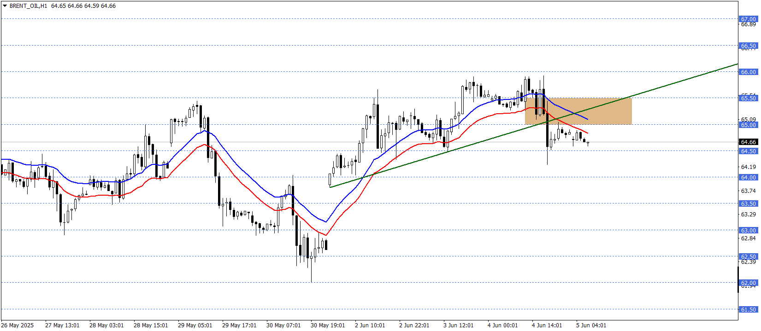The height and width of the screenshot is (331, 761).
Task: Click the 2 Jun 22:01 time label
Action: (x=414, y=325)
